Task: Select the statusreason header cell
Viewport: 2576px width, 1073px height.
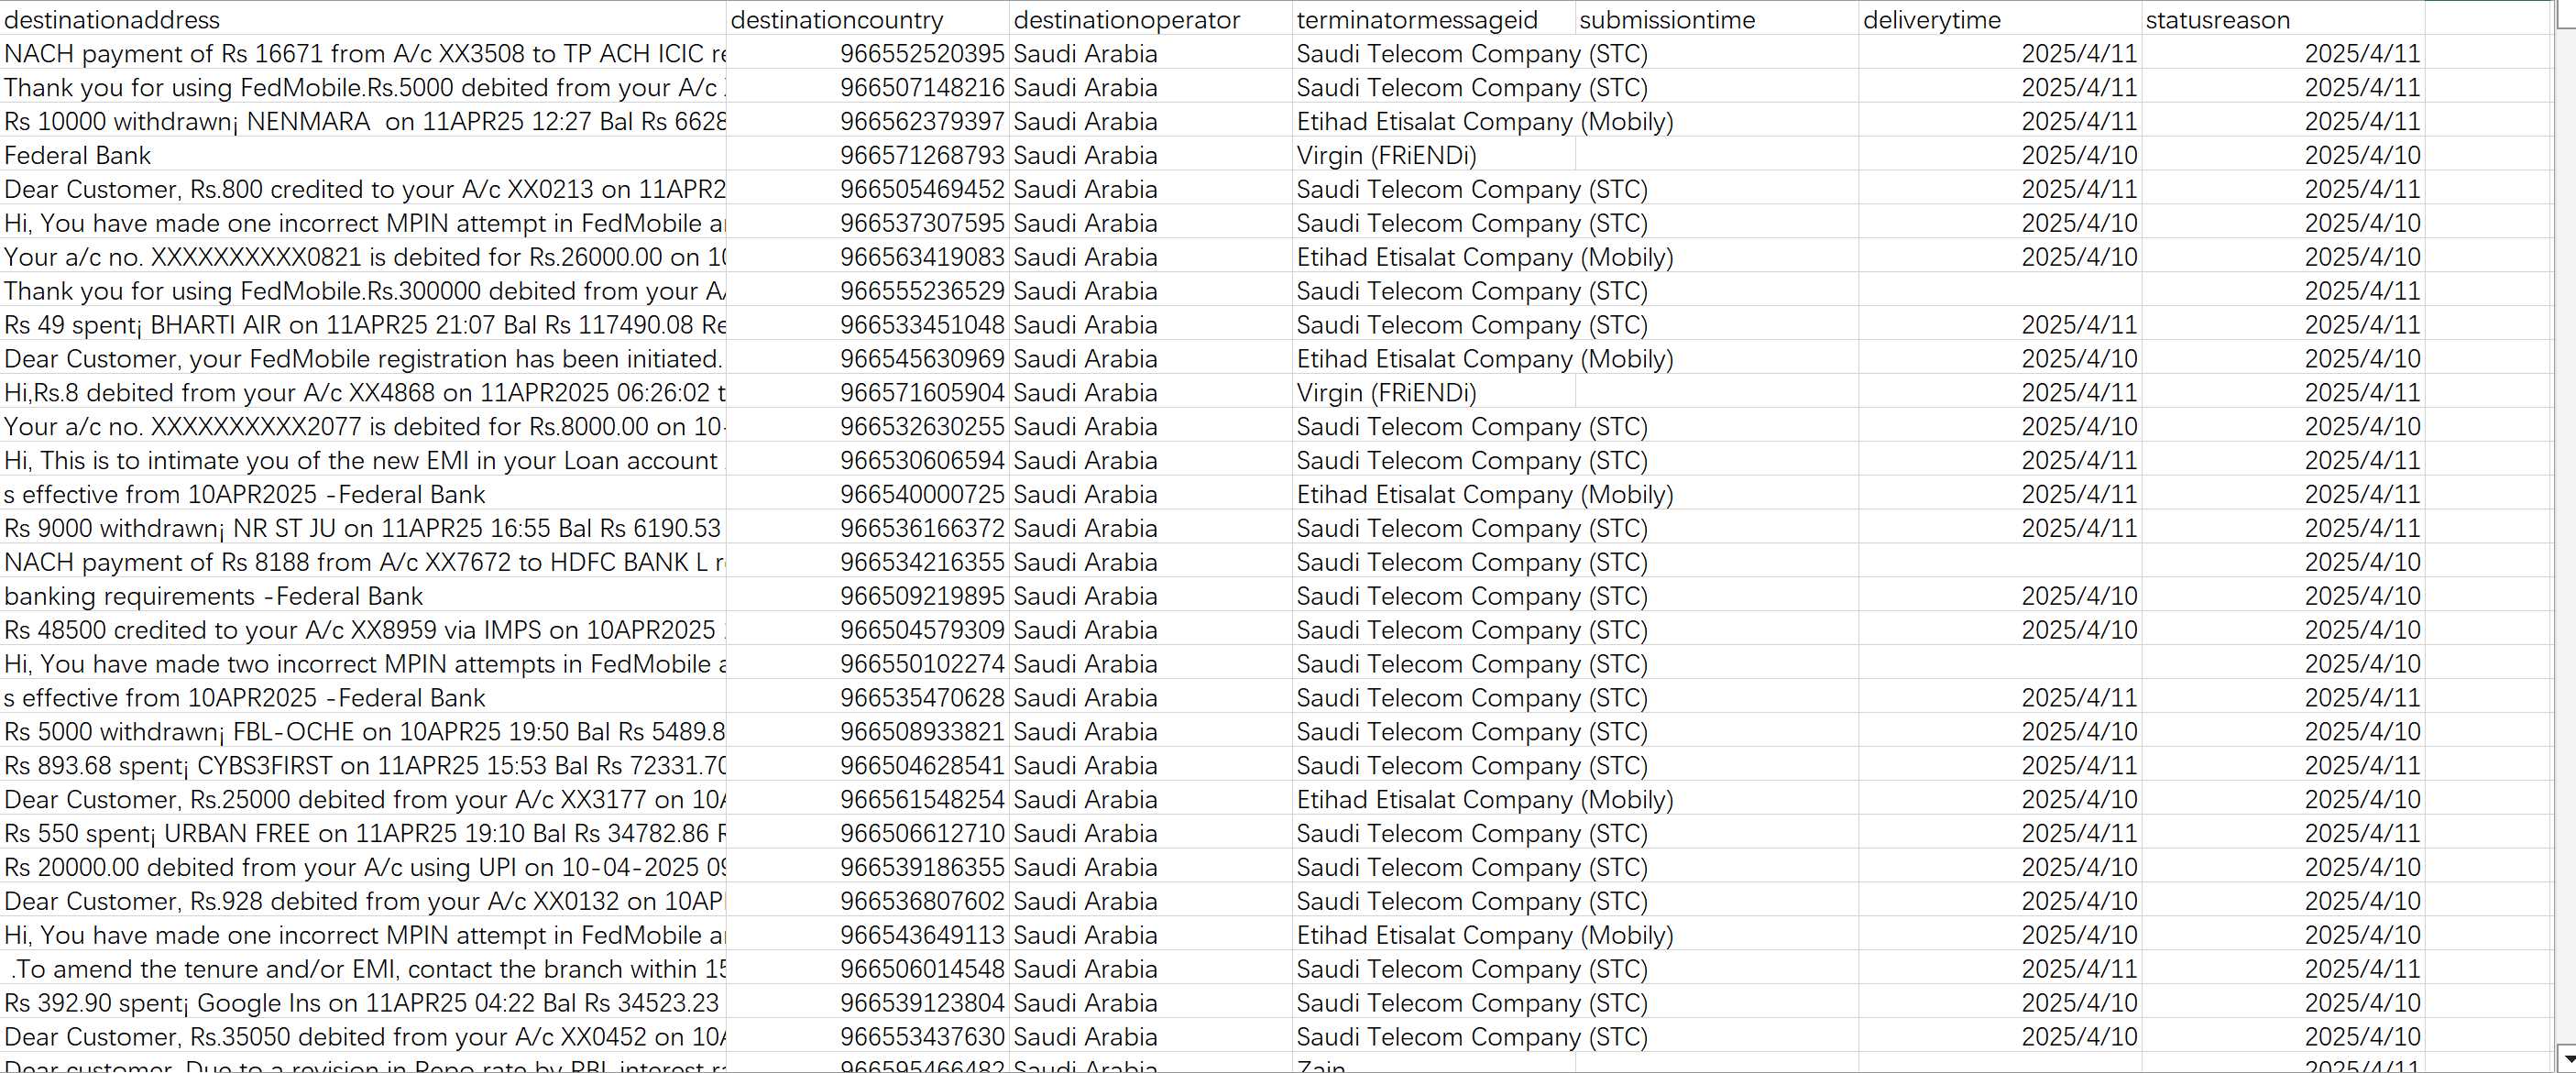Action: pos(2283,19)
